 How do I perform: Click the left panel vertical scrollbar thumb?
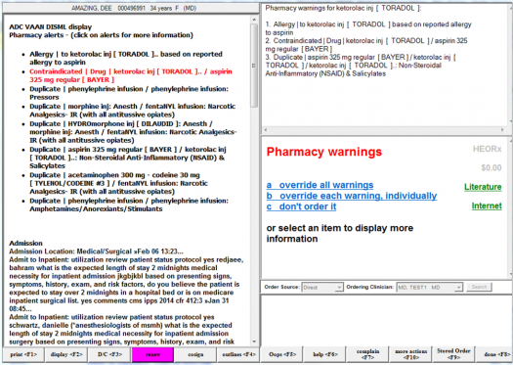coord(254,66)
